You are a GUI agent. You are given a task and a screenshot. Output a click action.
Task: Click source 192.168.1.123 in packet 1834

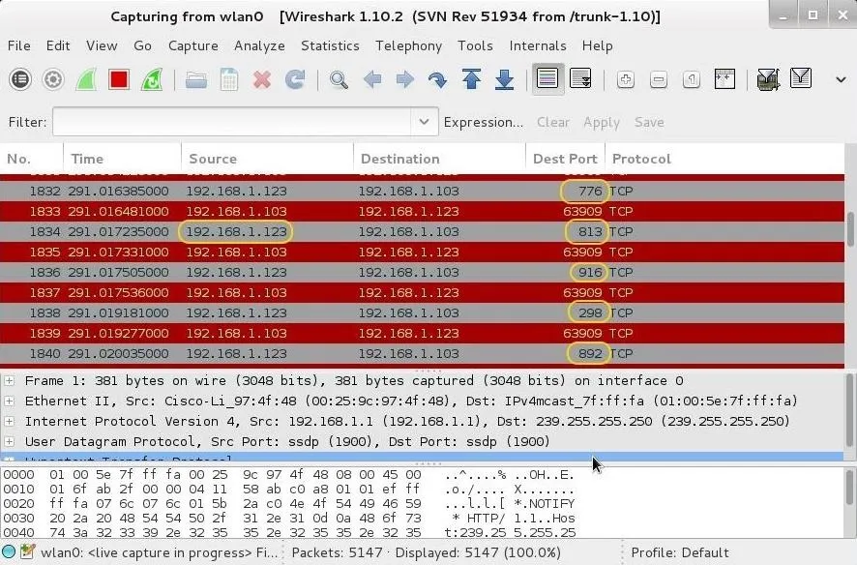[x=236, y=231]
